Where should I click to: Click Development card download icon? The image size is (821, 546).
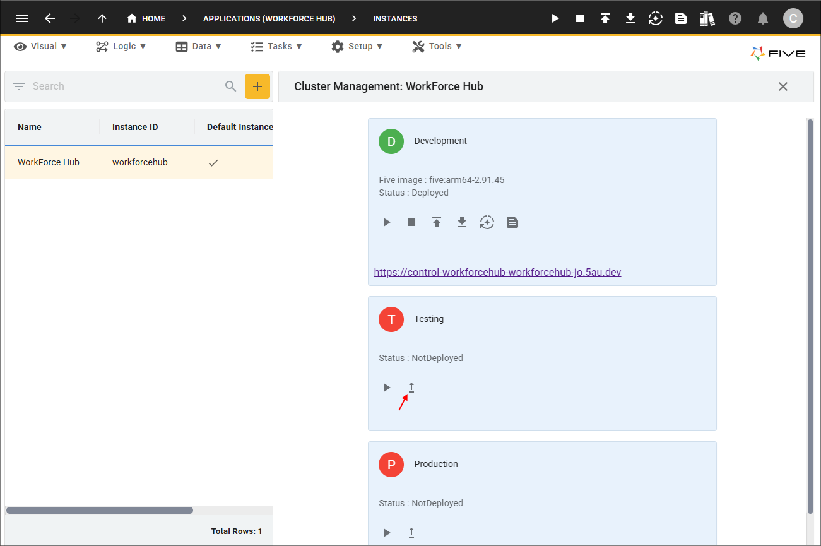point(462,222)
